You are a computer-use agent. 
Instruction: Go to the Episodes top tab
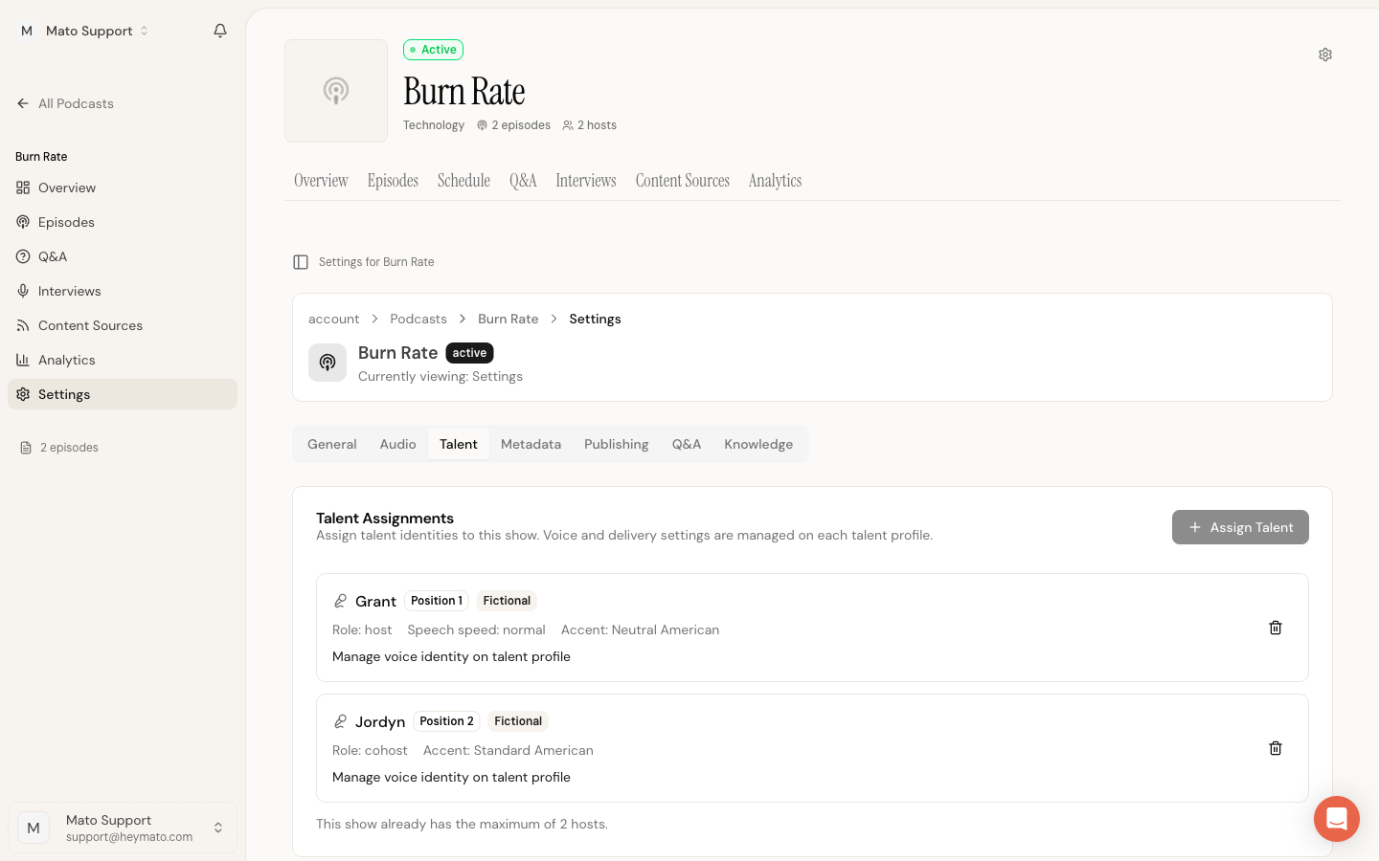point(393,181)
